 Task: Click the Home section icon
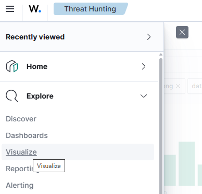point(12,66)
